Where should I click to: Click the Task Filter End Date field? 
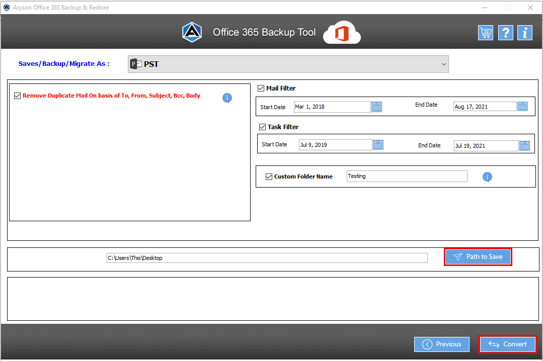[486, 146]
